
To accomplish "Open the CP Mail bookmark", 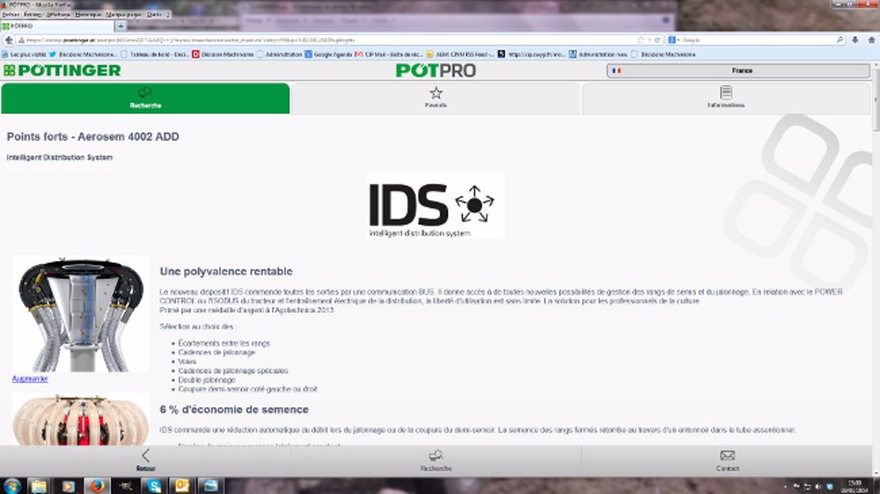I will (x=388, y=54).
